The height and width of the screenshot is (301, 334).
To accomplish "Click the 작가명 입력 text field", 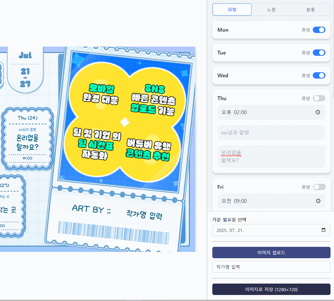I will point(271,267).
